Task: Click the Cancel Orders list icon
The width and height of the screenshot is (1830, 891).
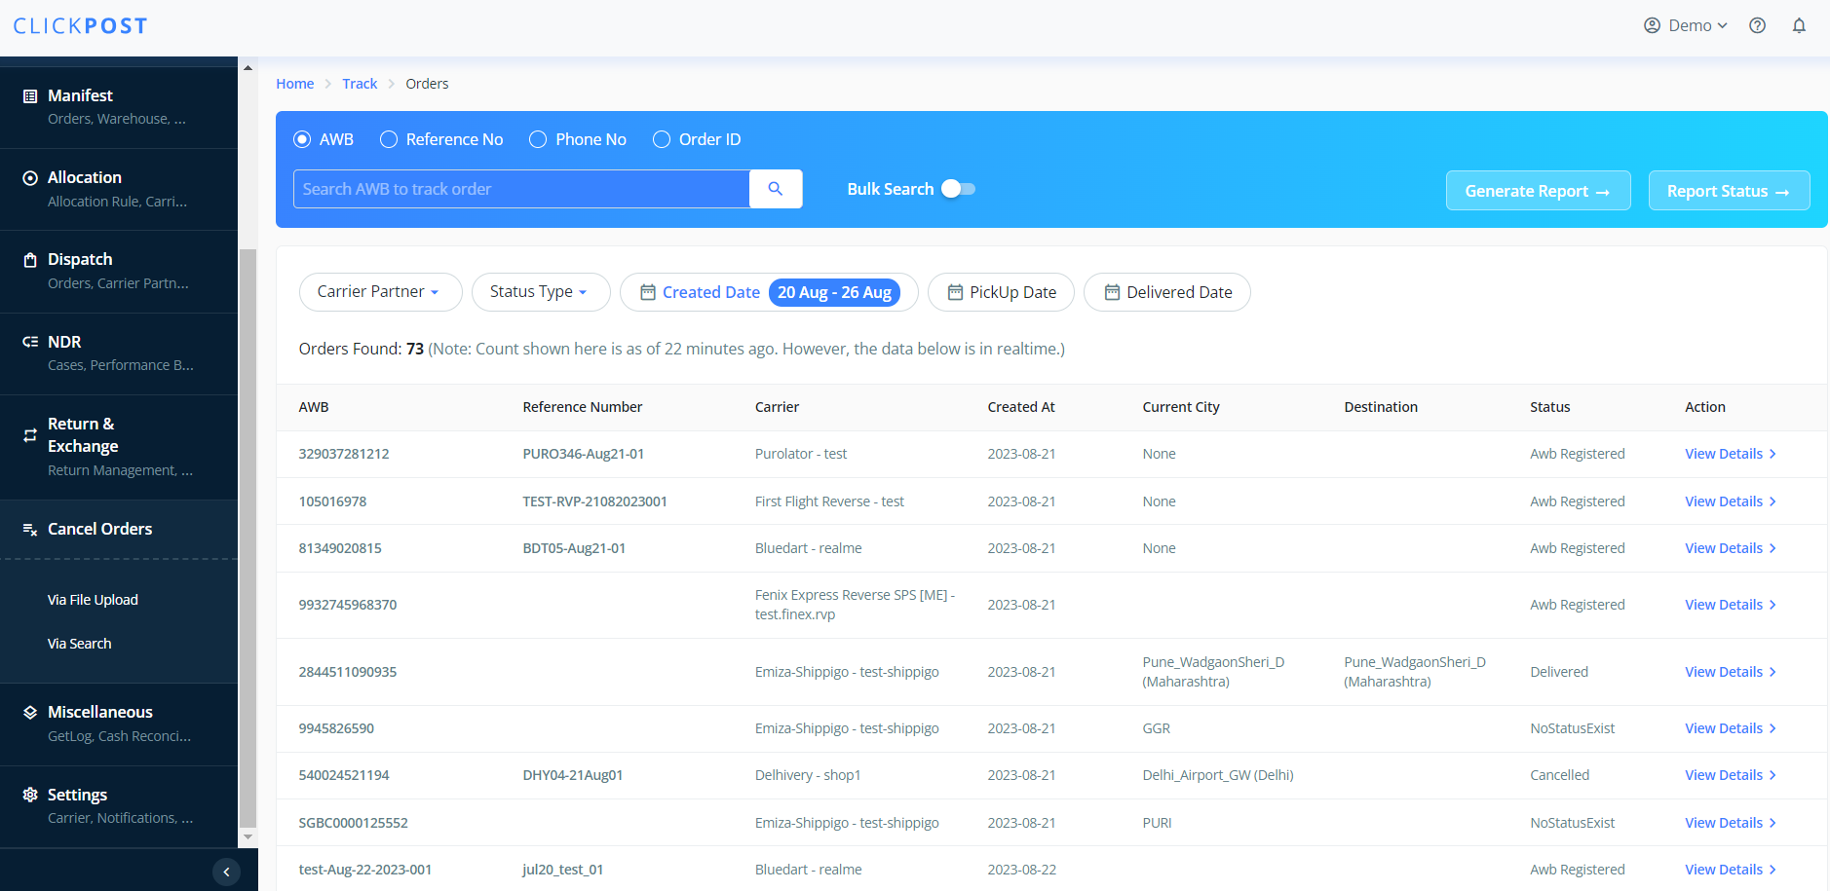Action: 30,530
